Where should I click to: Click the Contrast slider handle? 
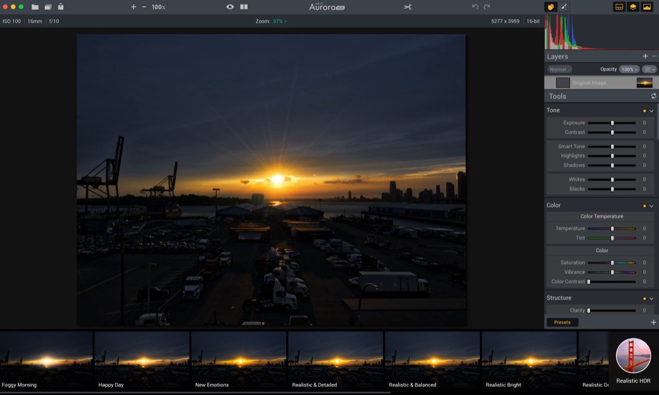[612, 132]
